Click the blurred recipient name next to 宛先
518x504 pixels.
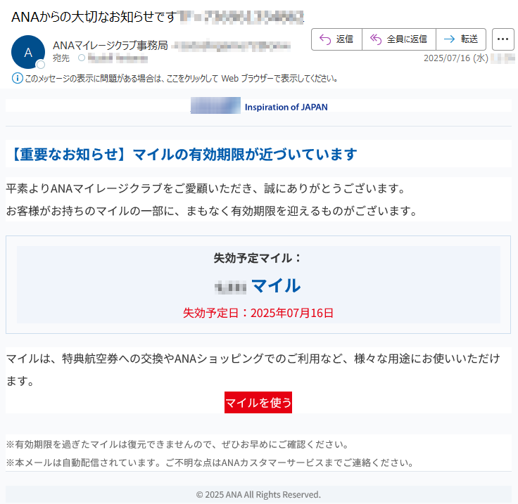[118, 59]
